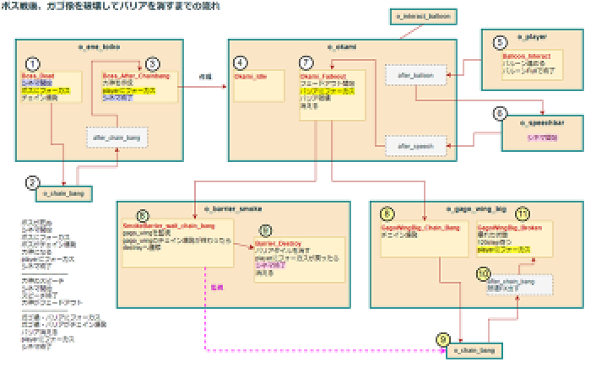This screenshot has height=378, width=596.
Task: Click the o_gage_wing_big object title
Action: pos(476,209)
